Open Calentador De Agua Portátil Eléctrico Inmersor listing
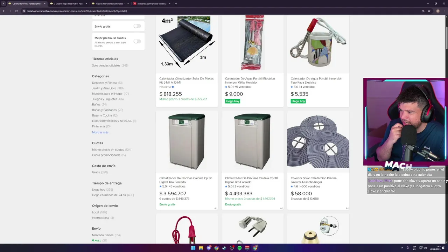The width and height of the screenshot is (448, 252). (x=250, y=80)
